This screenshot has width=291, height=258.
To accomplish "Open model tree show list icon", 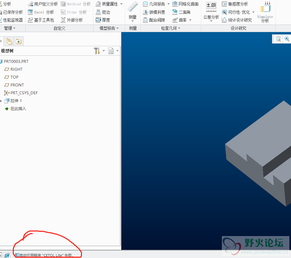I will (x=111, y=51).
